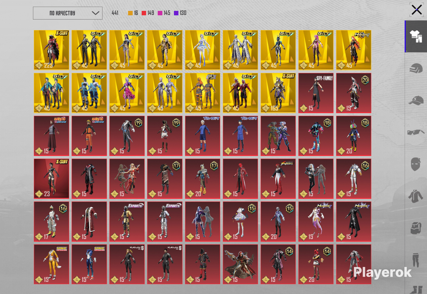
Task: Click the total item count 441
Action: [115, 13]
